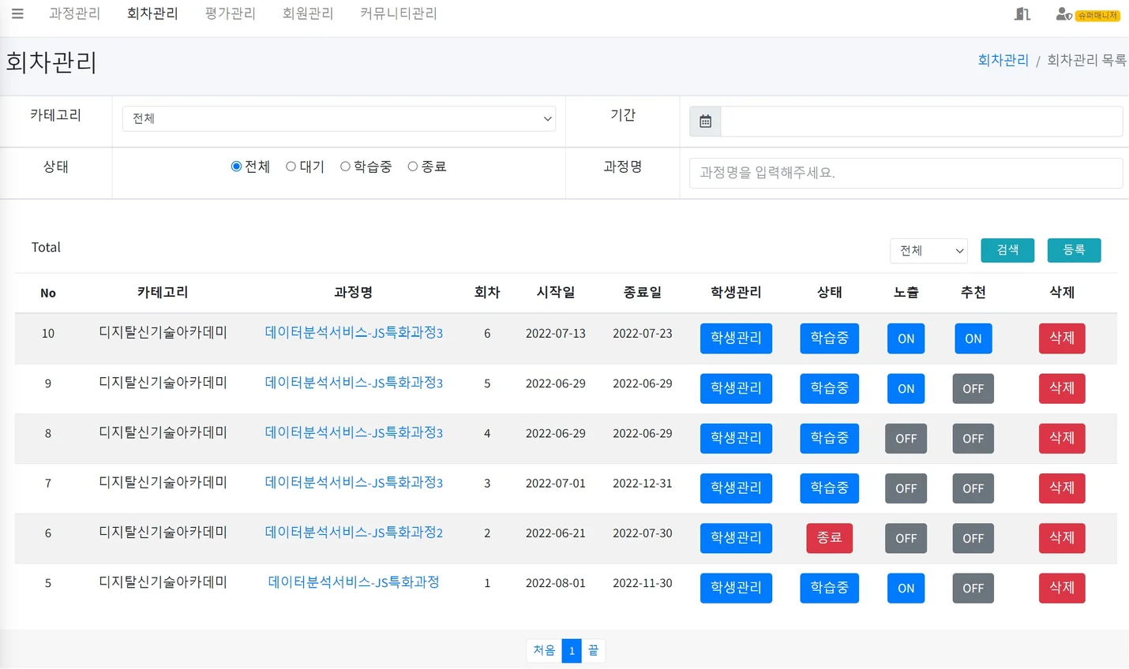Image resolution: width=1129 pixels, height=669 pixels.
Task: Click the 기간 date input field
Action: coord(921,121)
